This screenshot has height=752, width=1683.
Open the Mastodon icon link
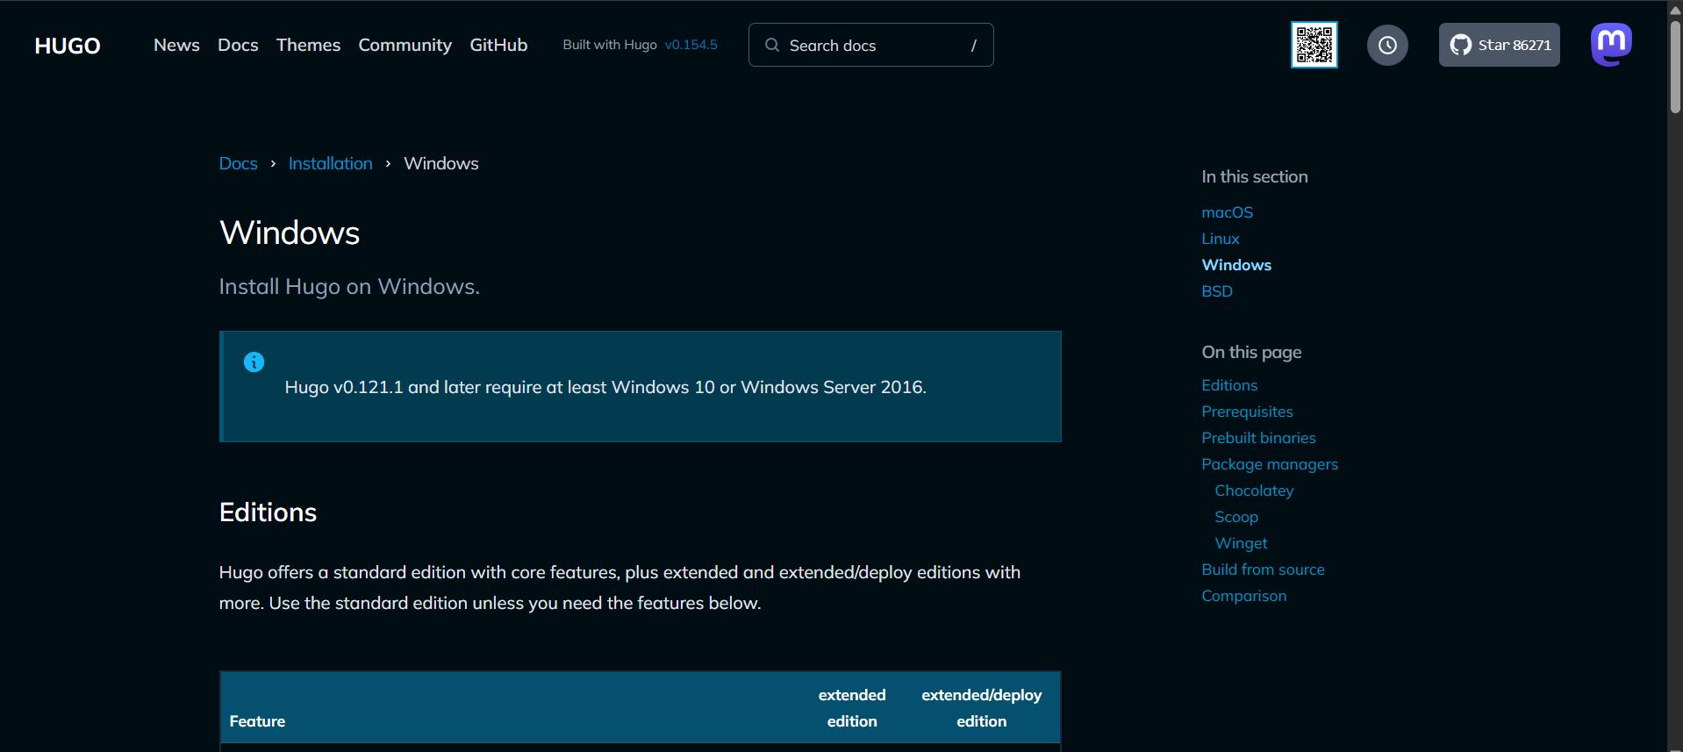(1611, 45)
